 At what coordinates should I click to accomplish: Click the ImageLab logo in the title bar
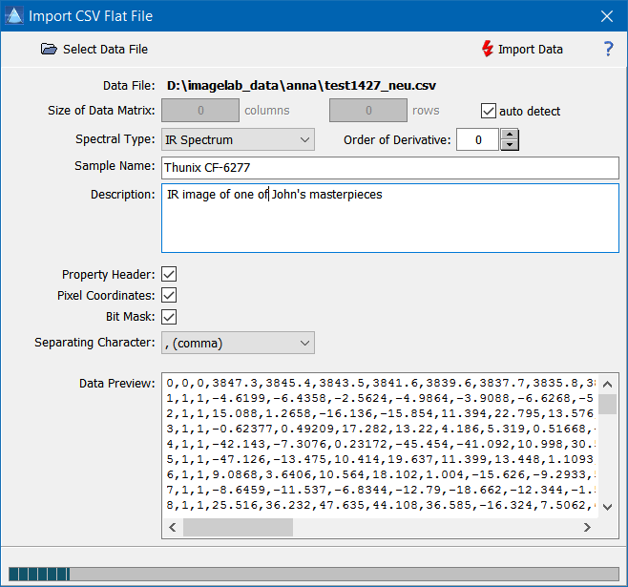tap(14, 15)
